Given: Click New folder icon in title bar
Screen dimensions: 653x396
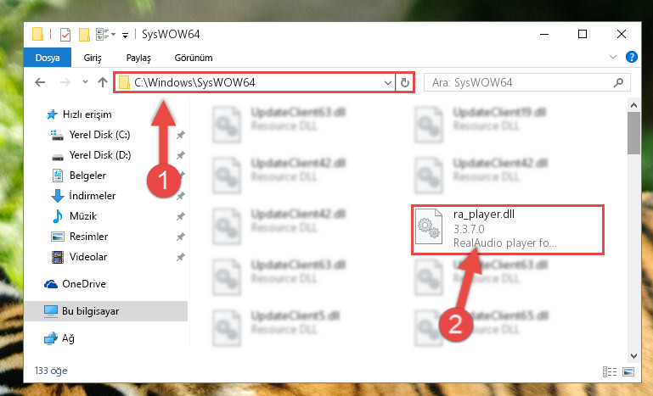Looking at the screenshot, I should [x=84, y=35].
